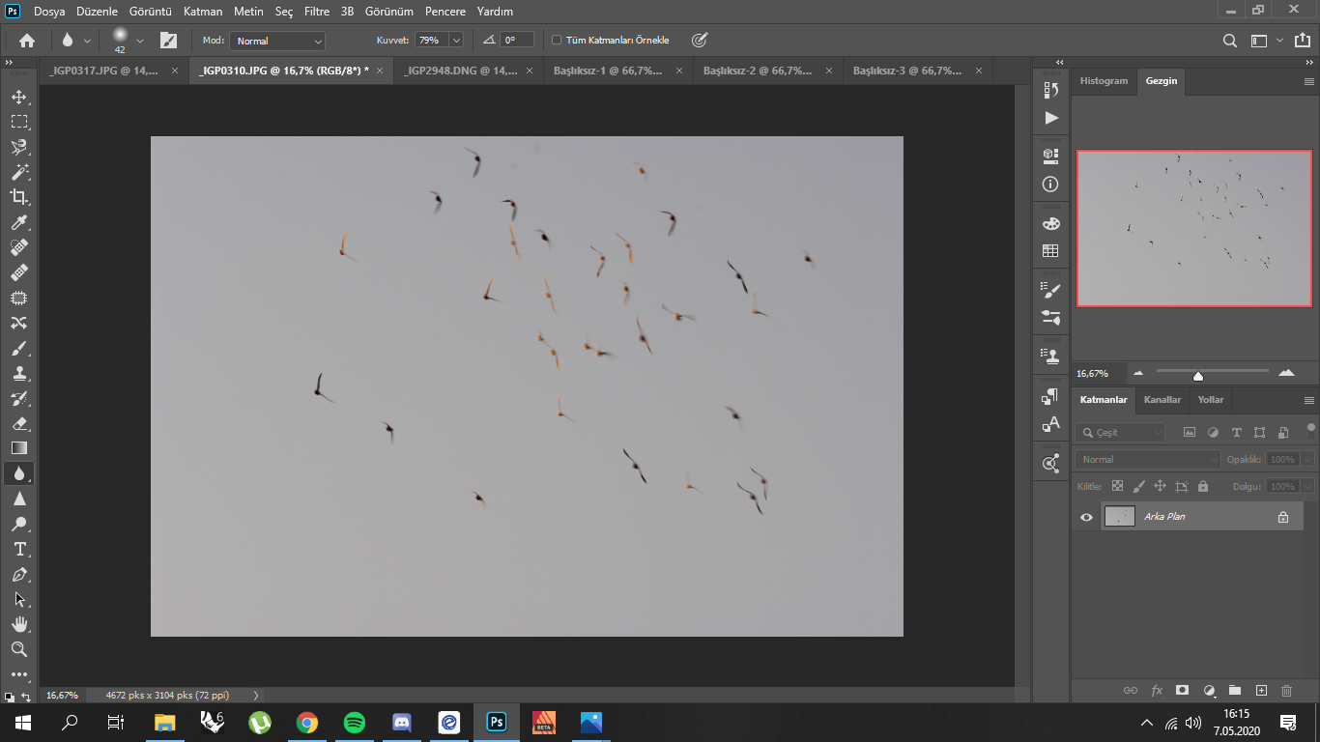The height and width of the screenshot is (742, 1320).
Task: Click the delete layer trash icon
Action: click(1286, 691)
